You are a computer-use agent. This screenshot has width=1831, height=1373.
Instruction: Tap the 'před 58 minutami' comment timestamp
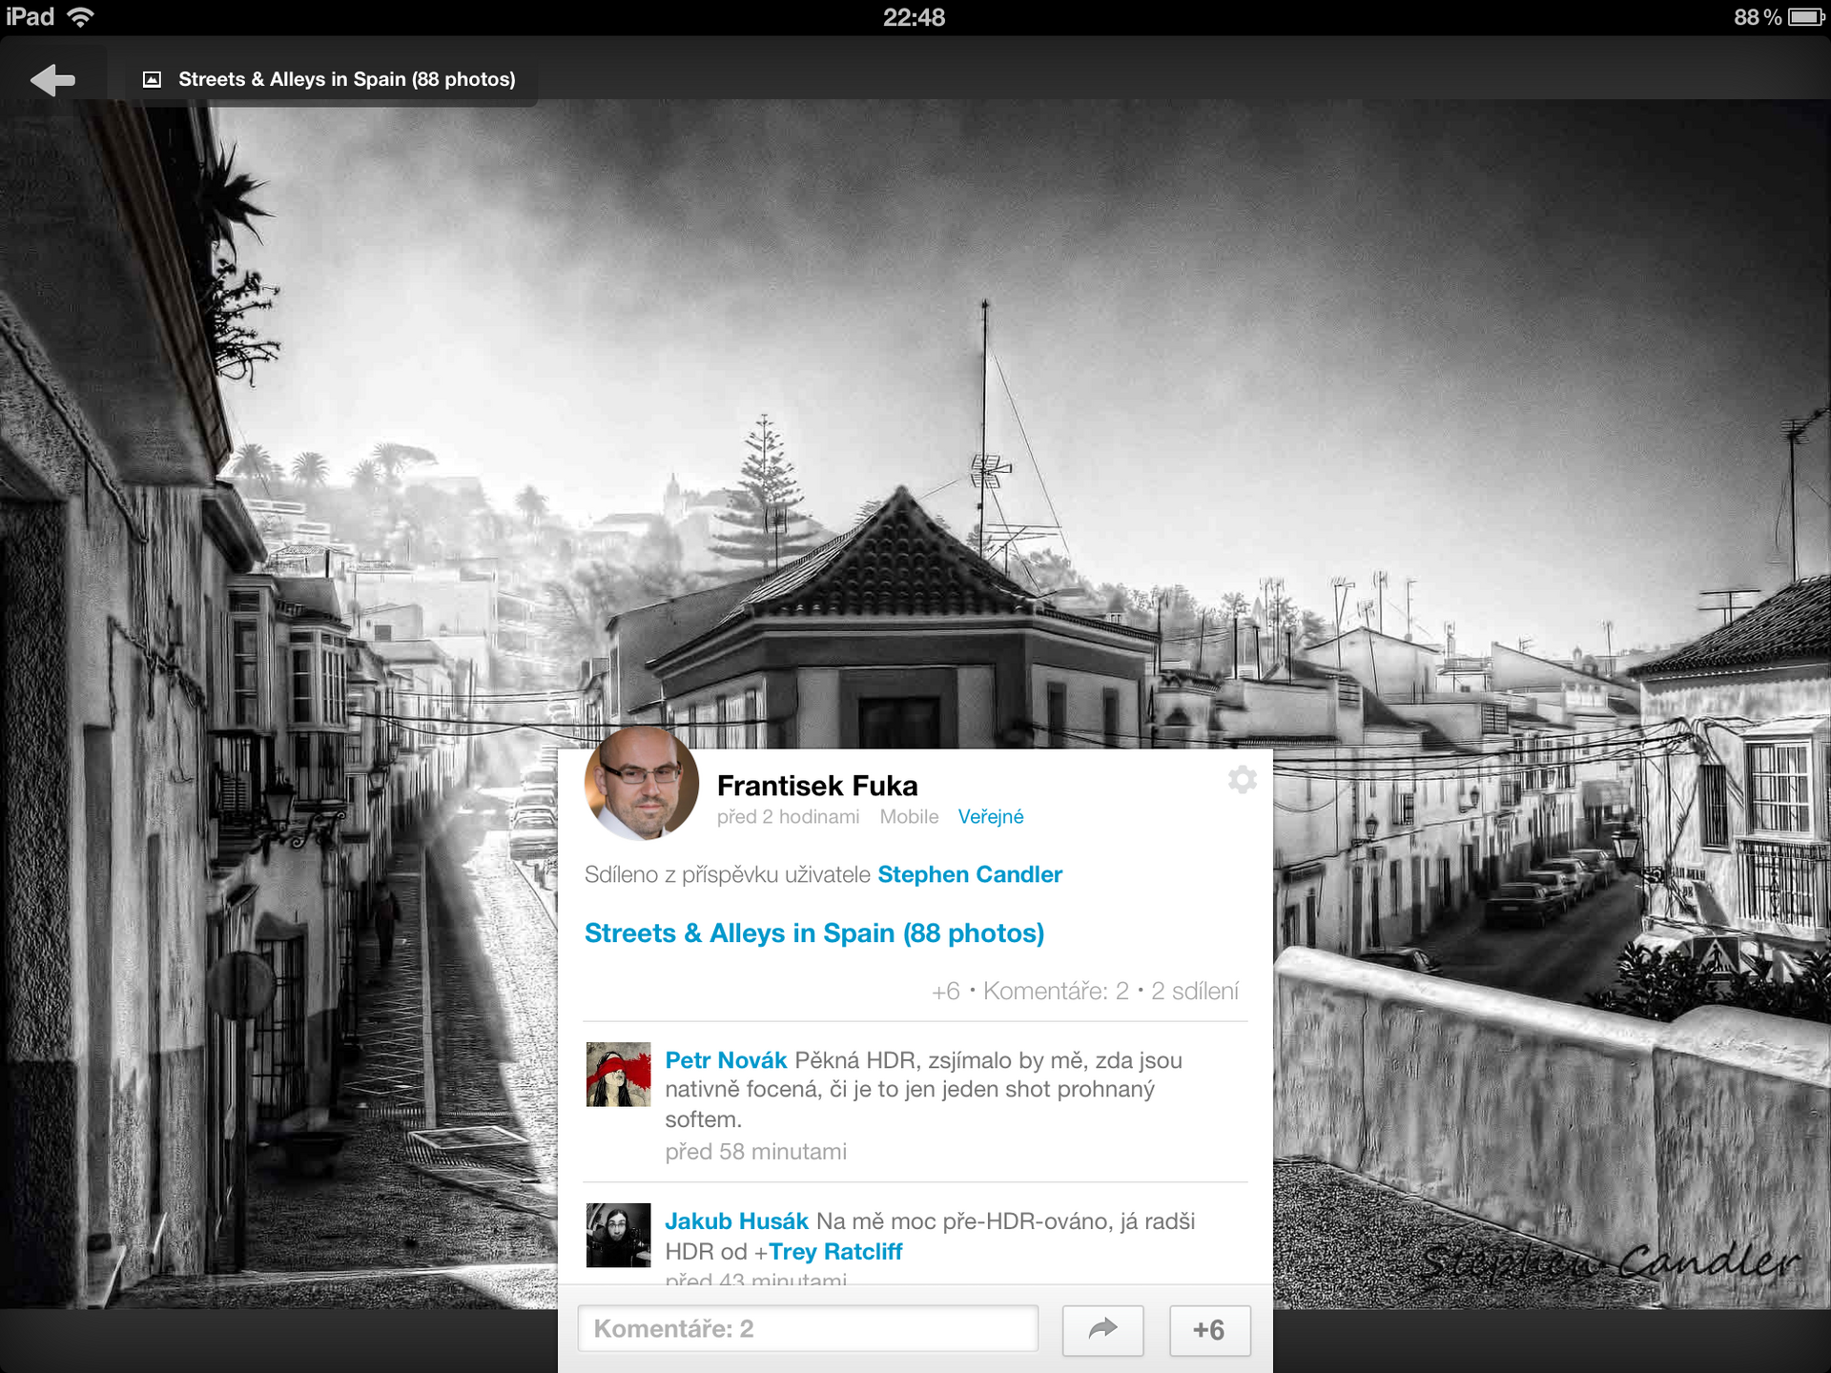point(755,1152)
